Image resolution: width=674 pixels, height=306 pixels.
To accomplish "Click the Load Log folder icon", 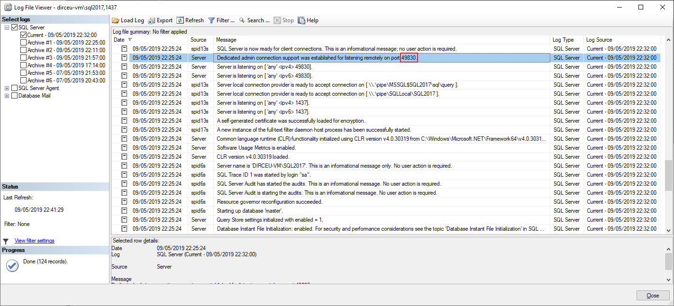I will coord(116,20).
